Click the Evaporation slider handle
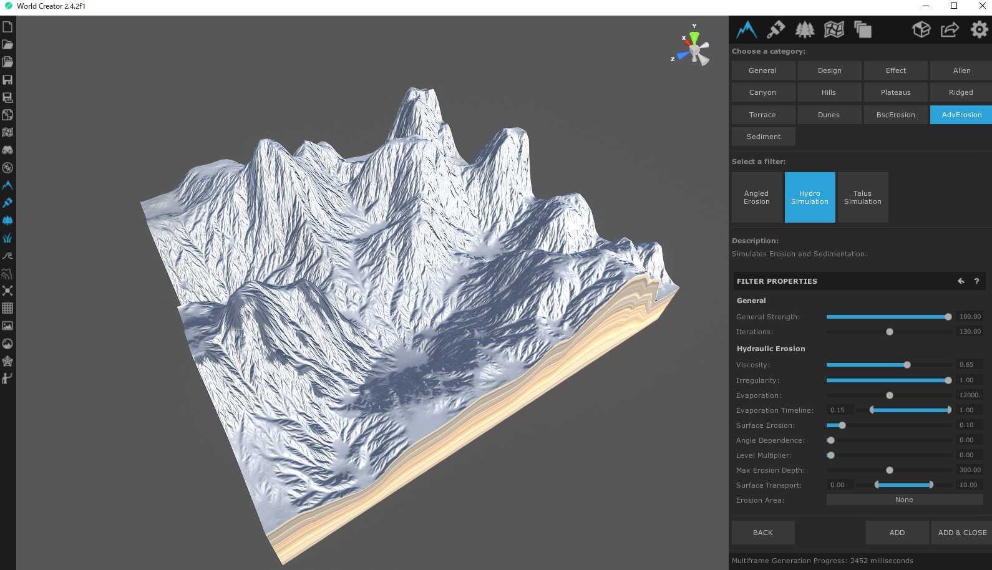The height and width of the screenshot is (570, 992). (x=890, y=395)
